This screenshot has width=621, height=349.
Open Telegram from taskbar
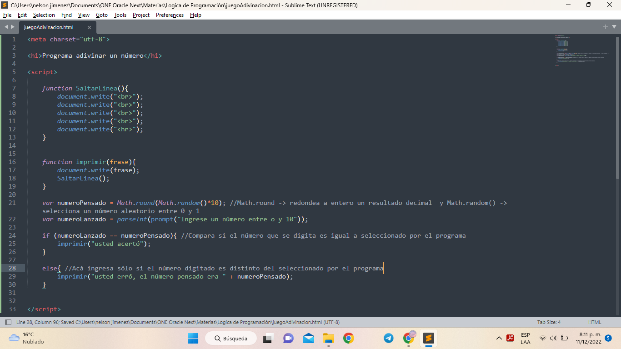tap(389, 338)
